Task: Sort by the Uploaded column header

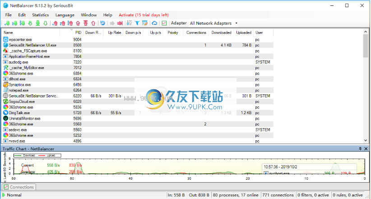Action: click(244, 32)
